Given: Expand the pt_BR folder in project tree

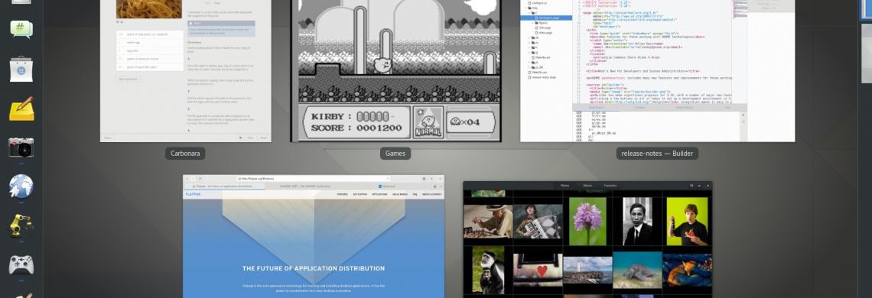Looking at the screenshot, I should coord(529,67).
